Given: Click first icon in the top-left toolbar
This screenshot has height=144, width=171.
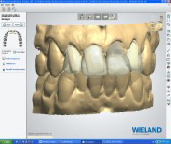Looking at the screenshot, I should [x=4, y=9].
